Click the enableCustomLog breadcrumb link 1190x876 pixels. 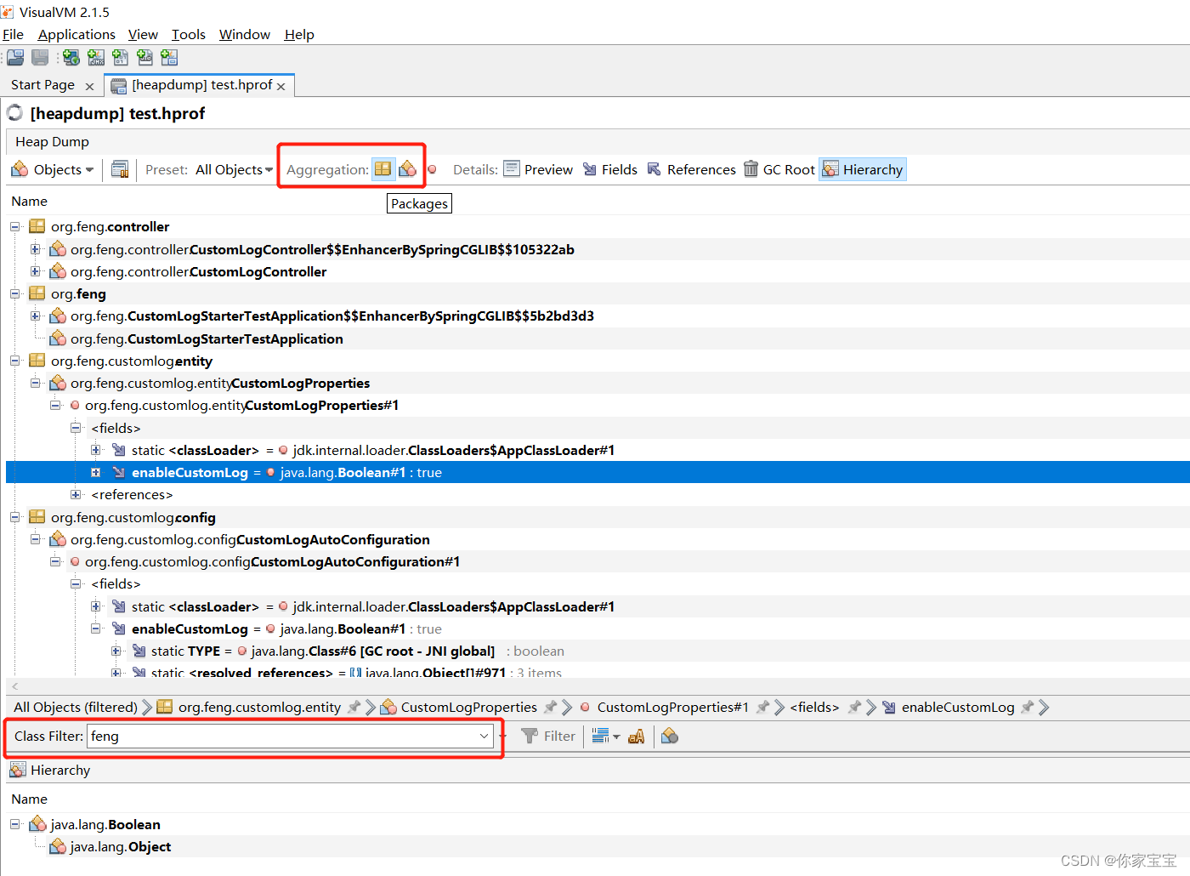958,707
